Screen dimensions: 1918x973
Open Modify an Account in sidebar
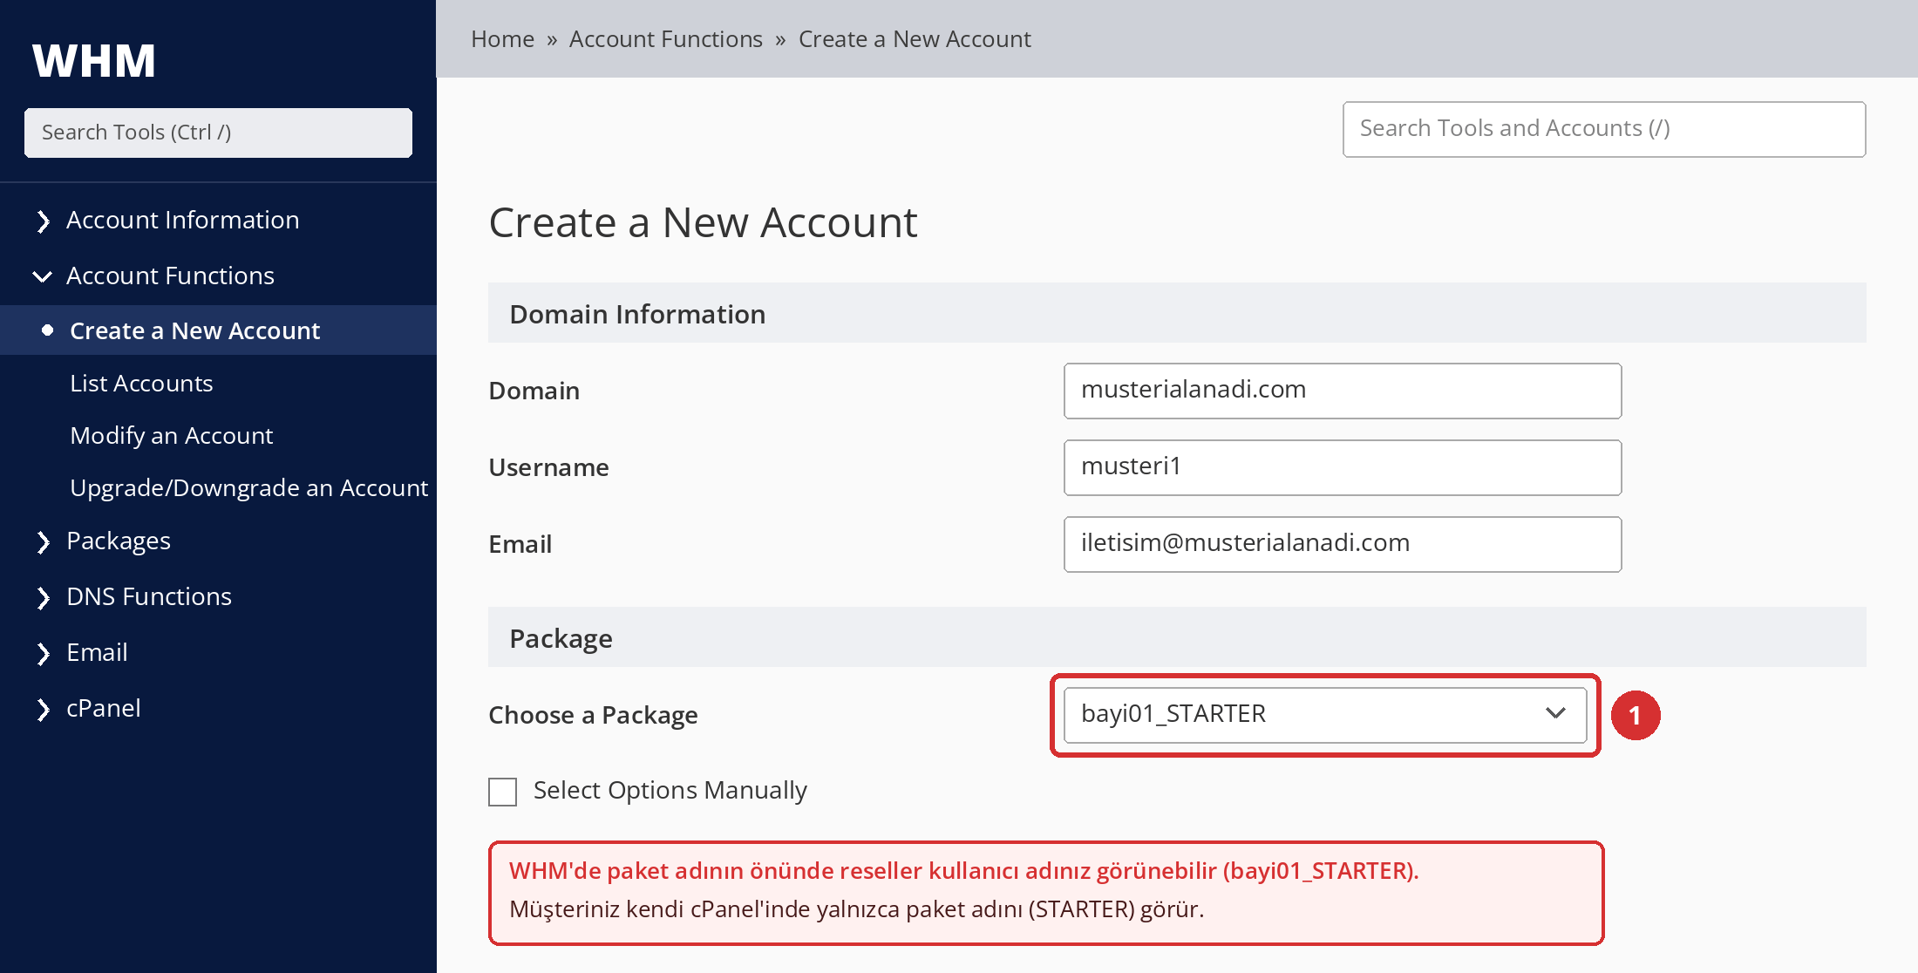[171, 436]
